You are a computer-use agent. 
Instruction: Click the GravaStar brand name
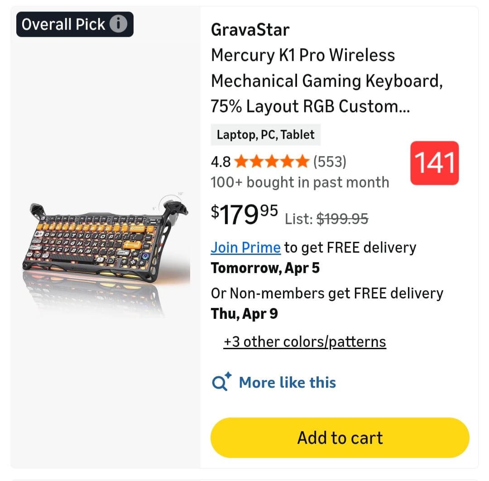250,30
